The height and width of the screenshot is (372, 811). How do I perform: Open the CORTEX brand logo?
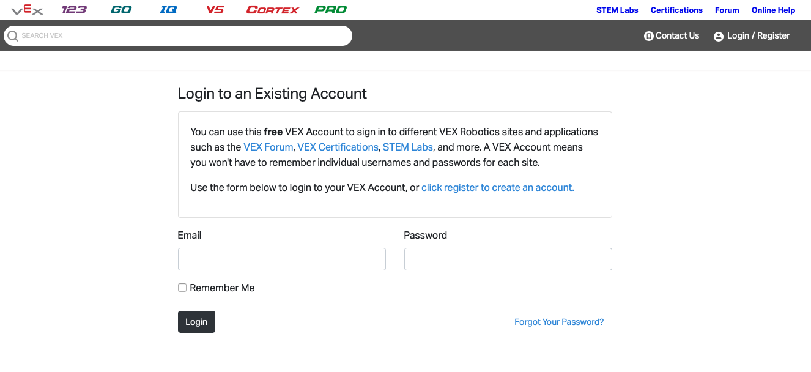[x=272, y=9]
